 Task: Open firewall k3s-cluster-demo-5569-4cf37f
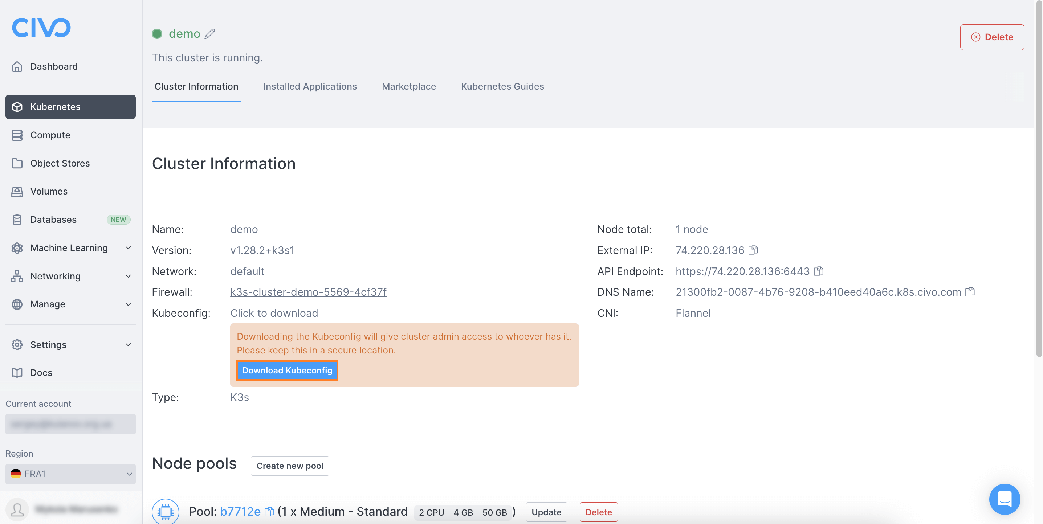(308, 292)
